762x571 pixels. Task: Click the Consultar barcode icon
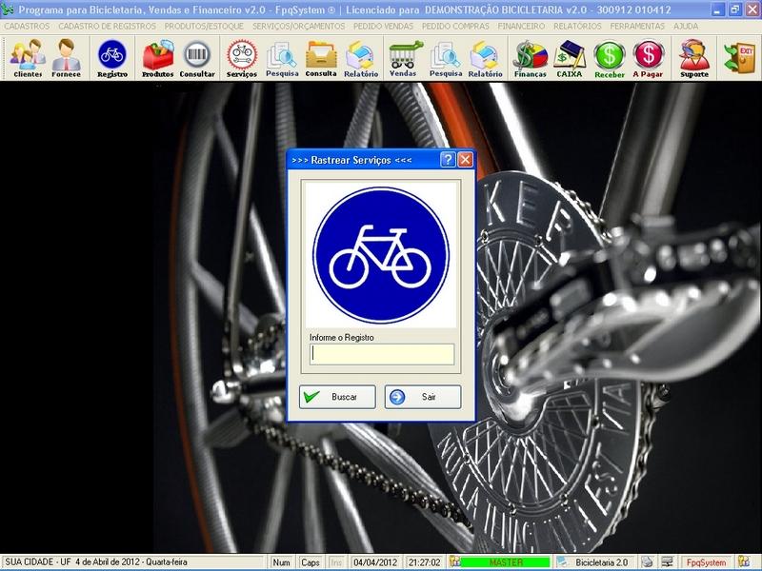[197, 58]
